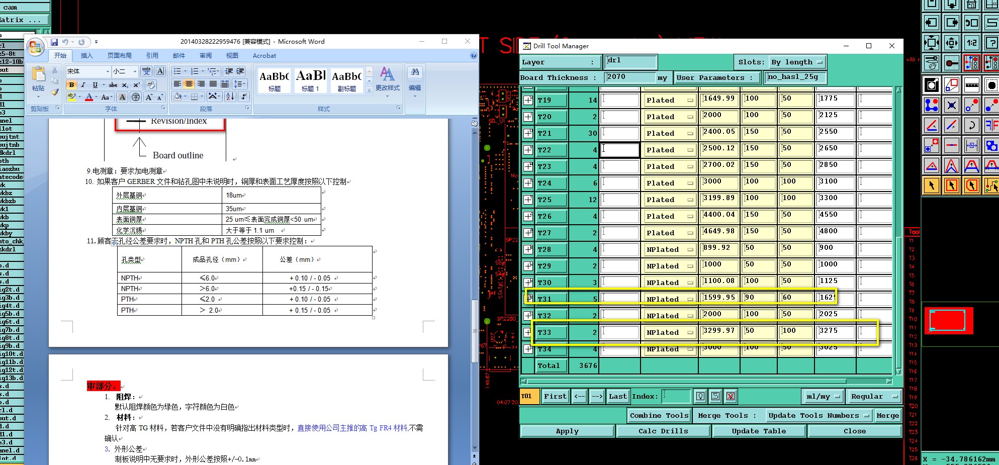Click the Apply button in Drill Tool Manager

click(567, 431)
